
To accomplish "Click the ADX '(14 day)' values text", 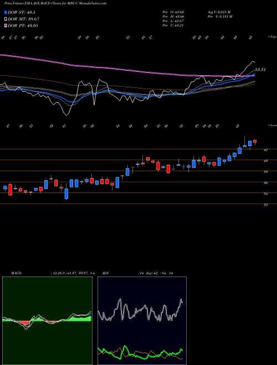I will coord(155,273).
